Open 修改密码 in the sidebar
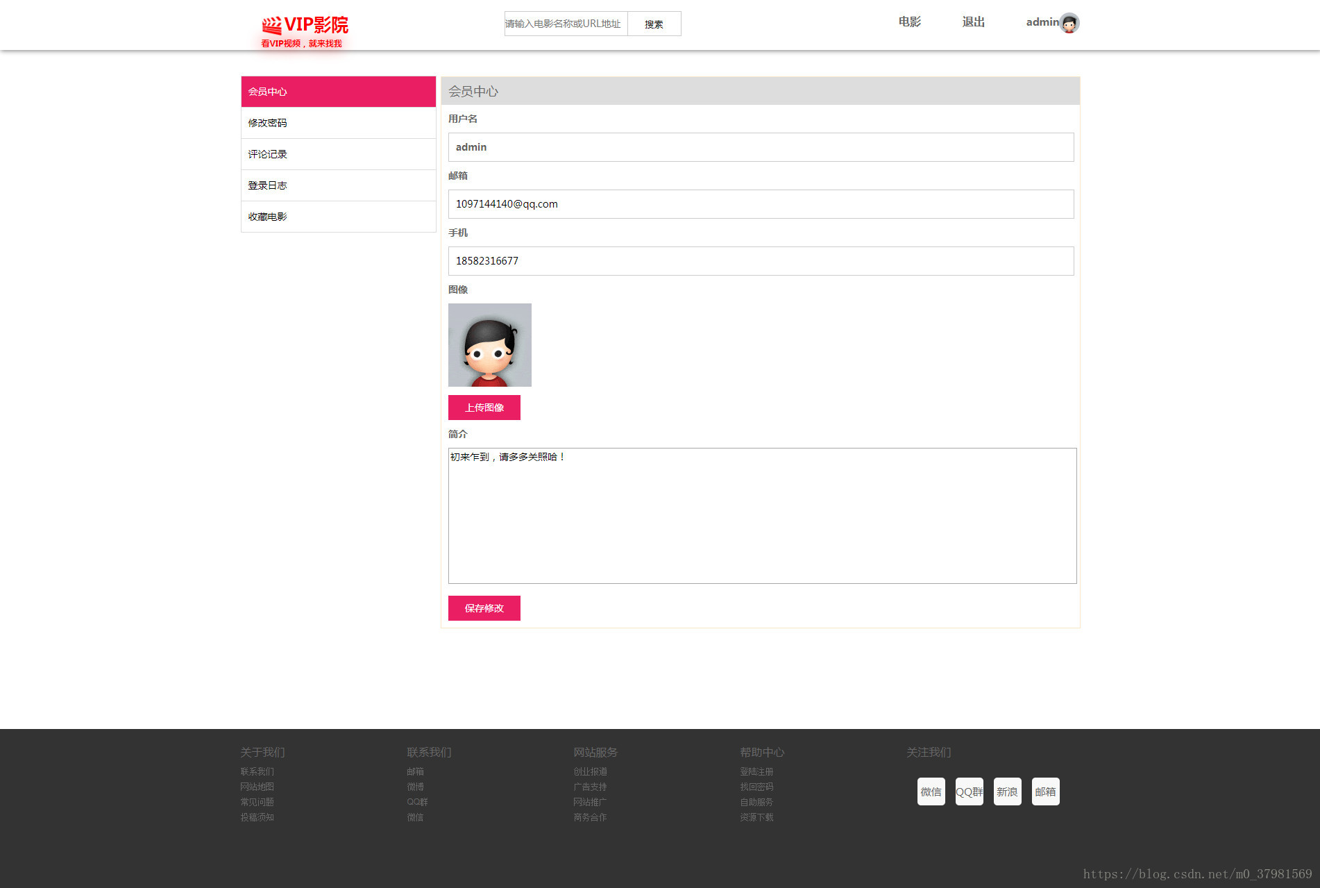 pos(338,123)
